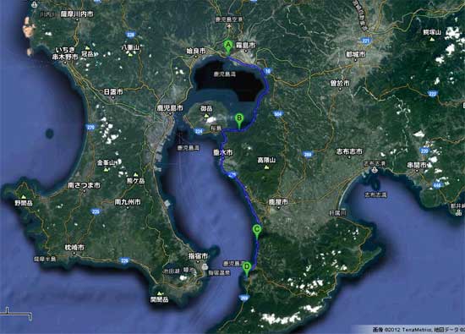Select the route 226 highway shield

tap(125, 260)
